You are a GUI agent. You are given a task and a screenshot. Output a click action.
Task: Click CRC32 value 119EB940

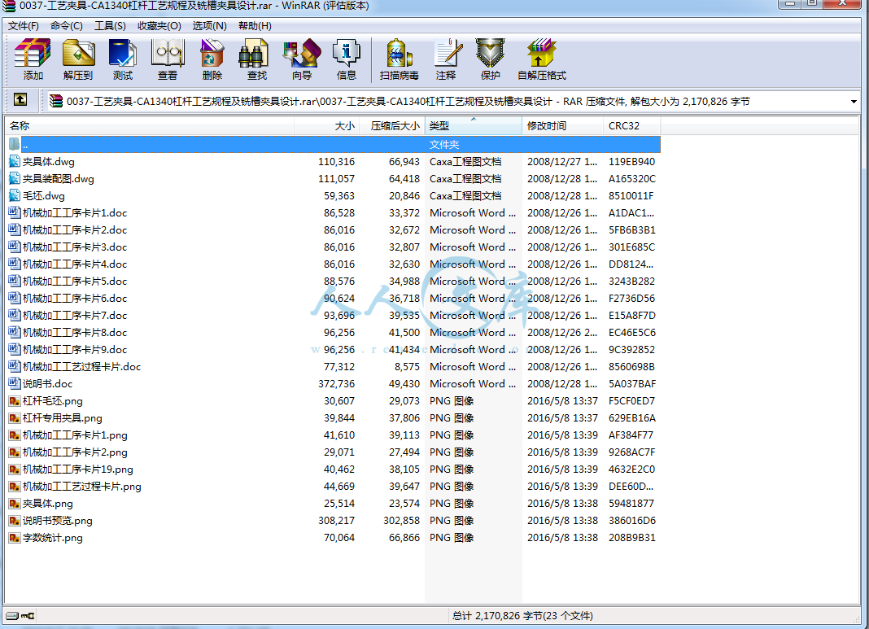pos(631,162)
